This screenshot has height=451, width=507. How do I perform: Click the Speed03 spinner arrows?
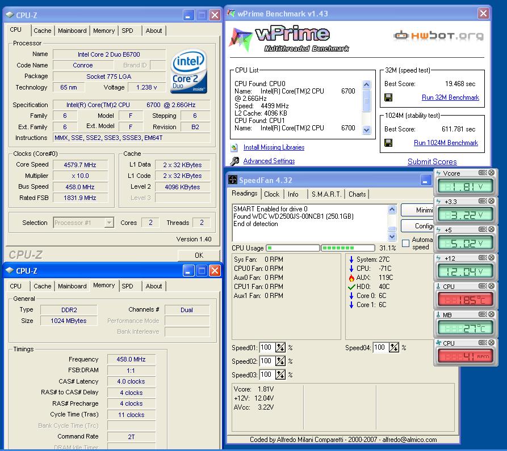coord(280,375)
